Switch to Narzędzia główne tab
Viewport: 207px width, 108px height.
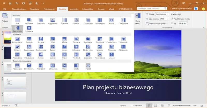[19, 9]
